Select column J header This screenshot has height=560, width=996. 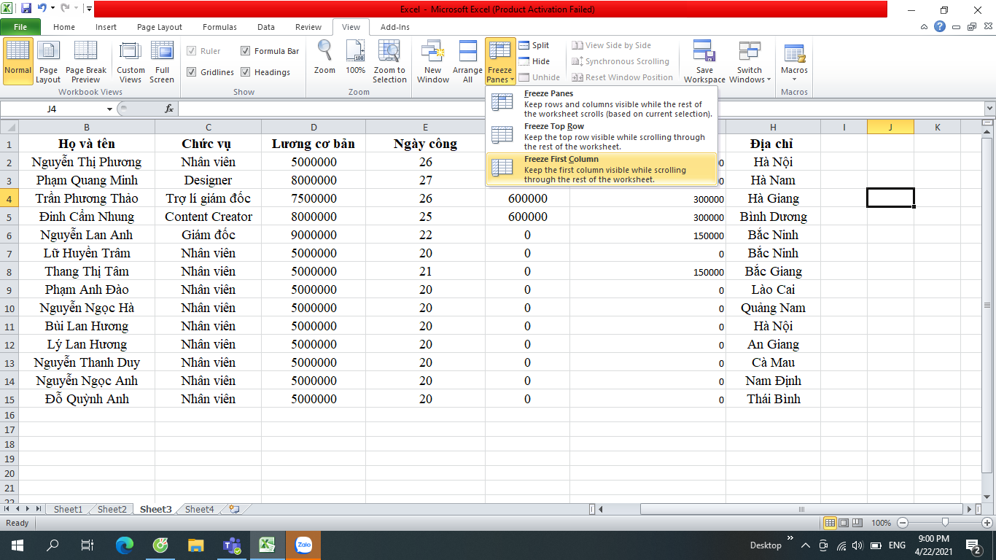click(x=890, y=127)
